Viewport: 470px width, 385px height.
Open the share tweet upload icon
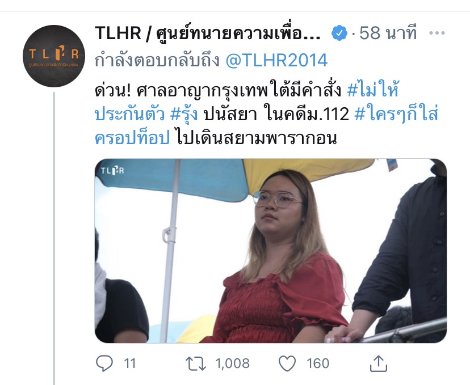click(379, 363)
